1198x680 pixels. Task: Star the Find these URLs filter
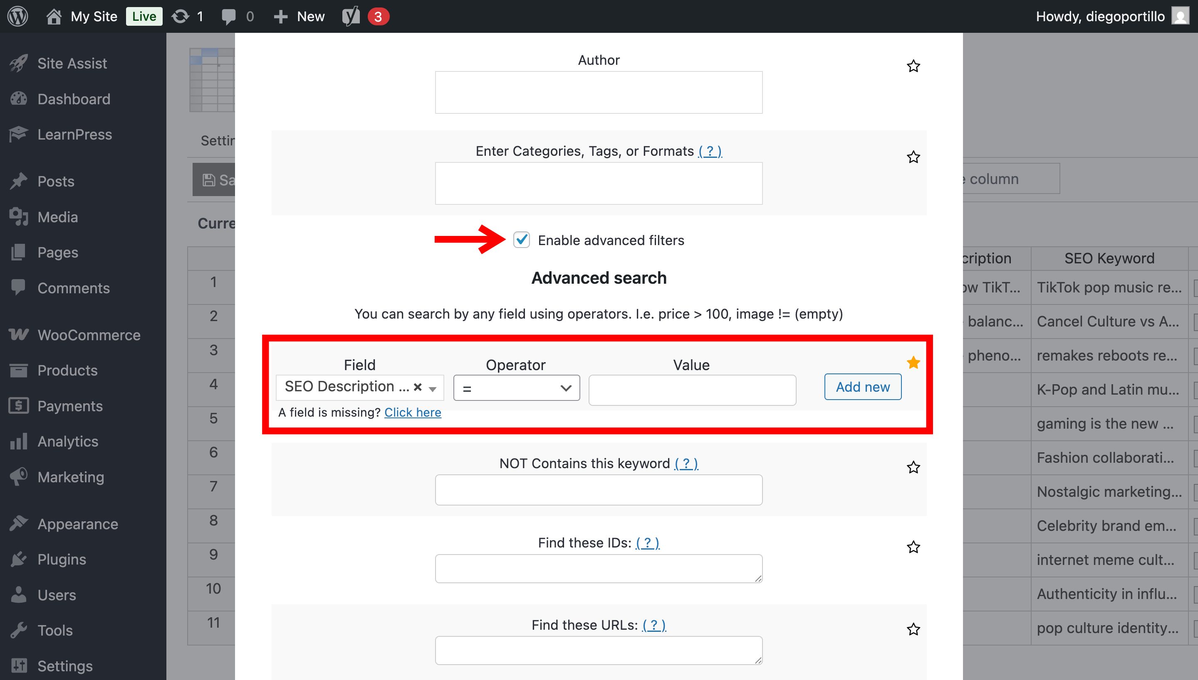pos(913,630)
